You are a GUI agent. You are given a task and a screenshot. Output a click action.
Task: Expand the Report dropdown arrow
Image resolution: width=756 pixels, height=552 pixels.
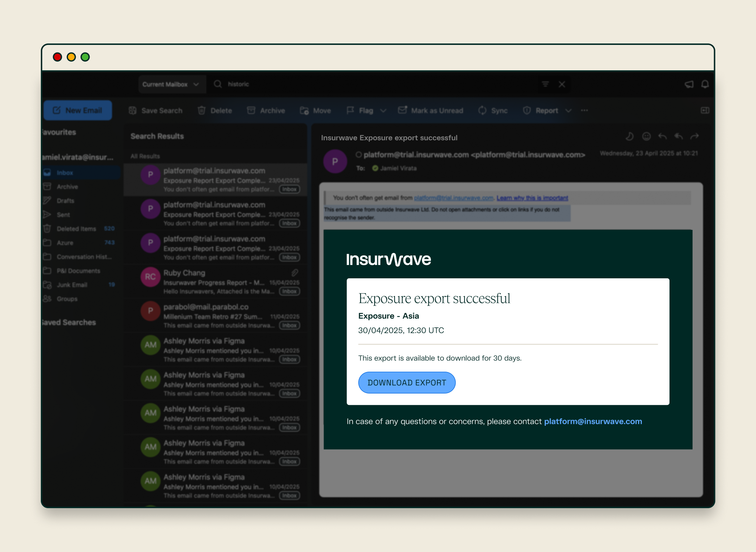click(x=568, y=111)
